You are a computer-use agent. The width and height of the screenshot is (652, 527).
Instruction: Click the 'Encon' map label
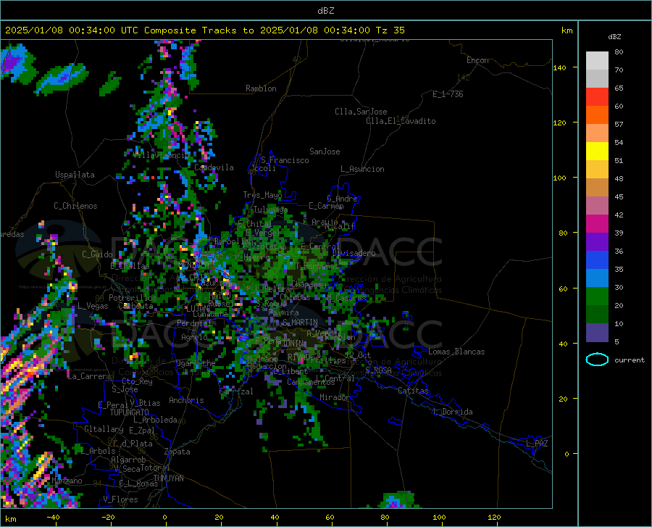[x=477, y=60]
